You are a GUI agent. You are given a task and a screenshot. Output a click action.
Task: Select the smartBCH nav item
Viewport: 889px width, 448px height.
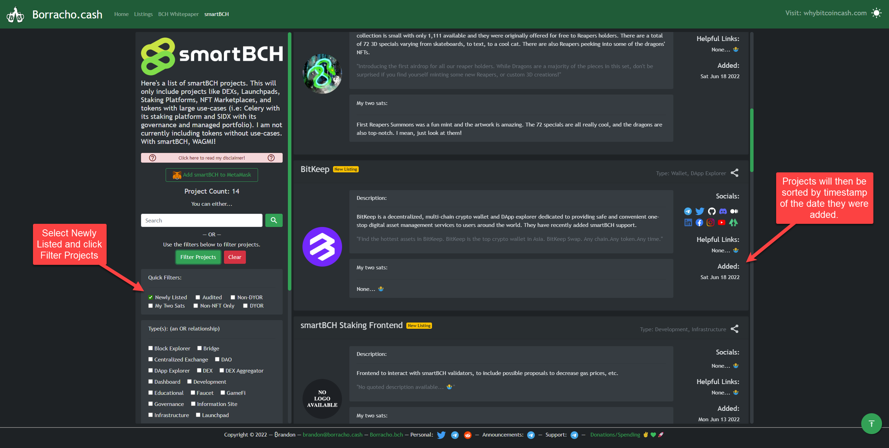(x=216, y=14)
